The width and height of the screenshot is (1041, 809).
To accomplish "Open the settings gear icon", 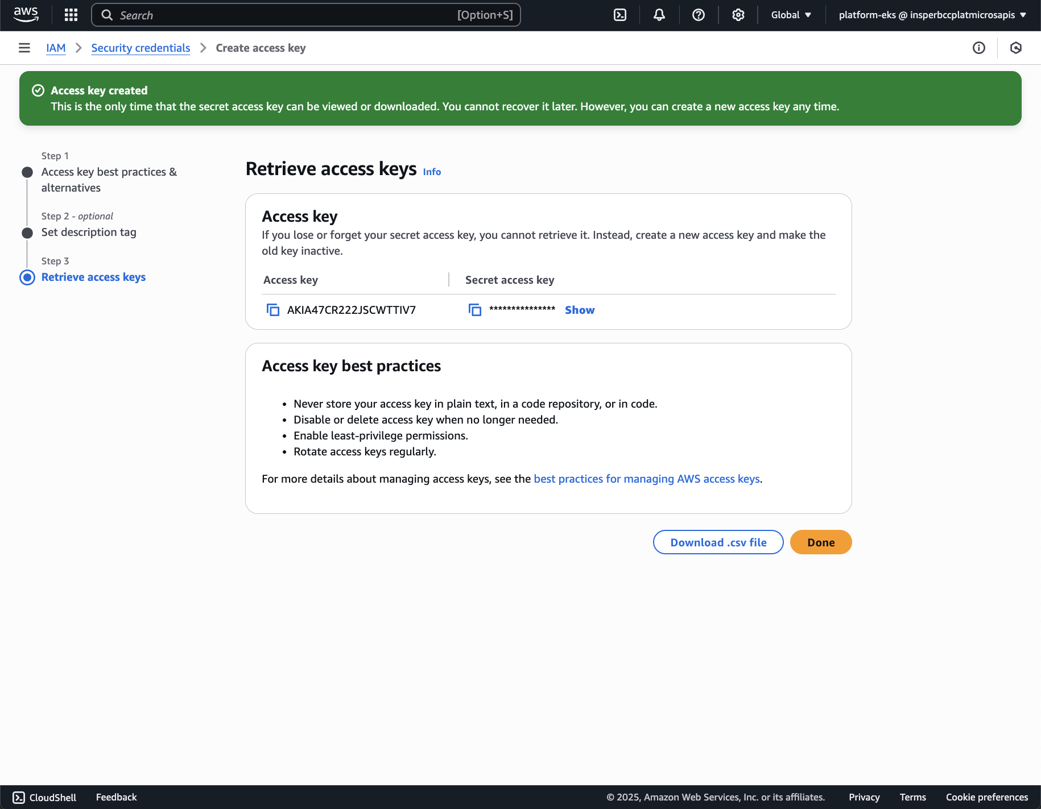I will (738, 15).
